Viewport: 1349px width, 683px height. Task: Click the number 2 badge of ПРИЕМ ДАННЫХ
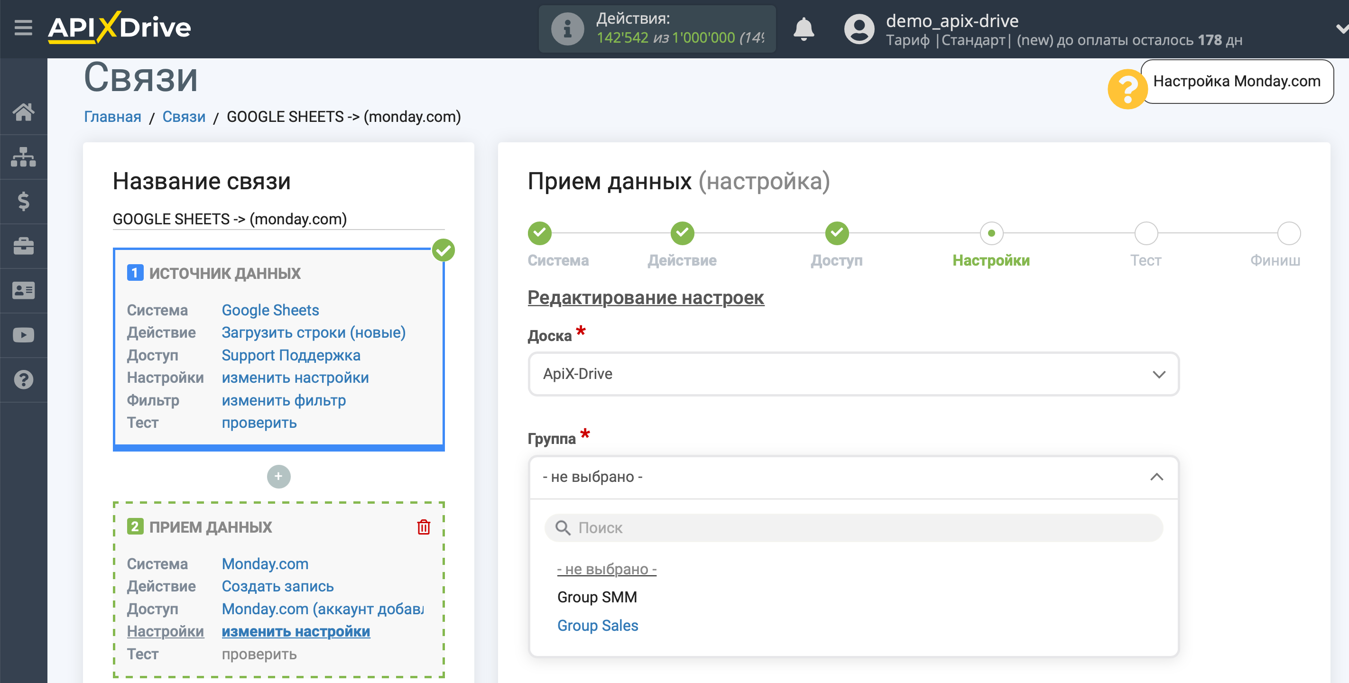coord(135,526)
